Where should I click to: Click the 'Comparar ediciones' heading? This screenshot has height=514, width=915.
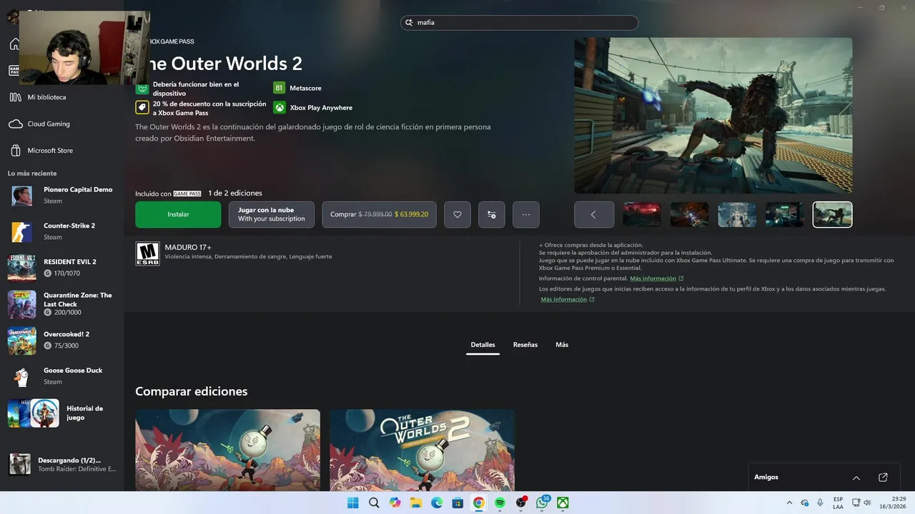192,391
